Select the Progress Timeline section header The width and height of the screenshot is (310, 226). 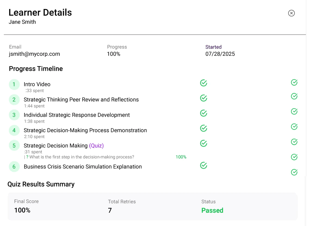point(36,69)
